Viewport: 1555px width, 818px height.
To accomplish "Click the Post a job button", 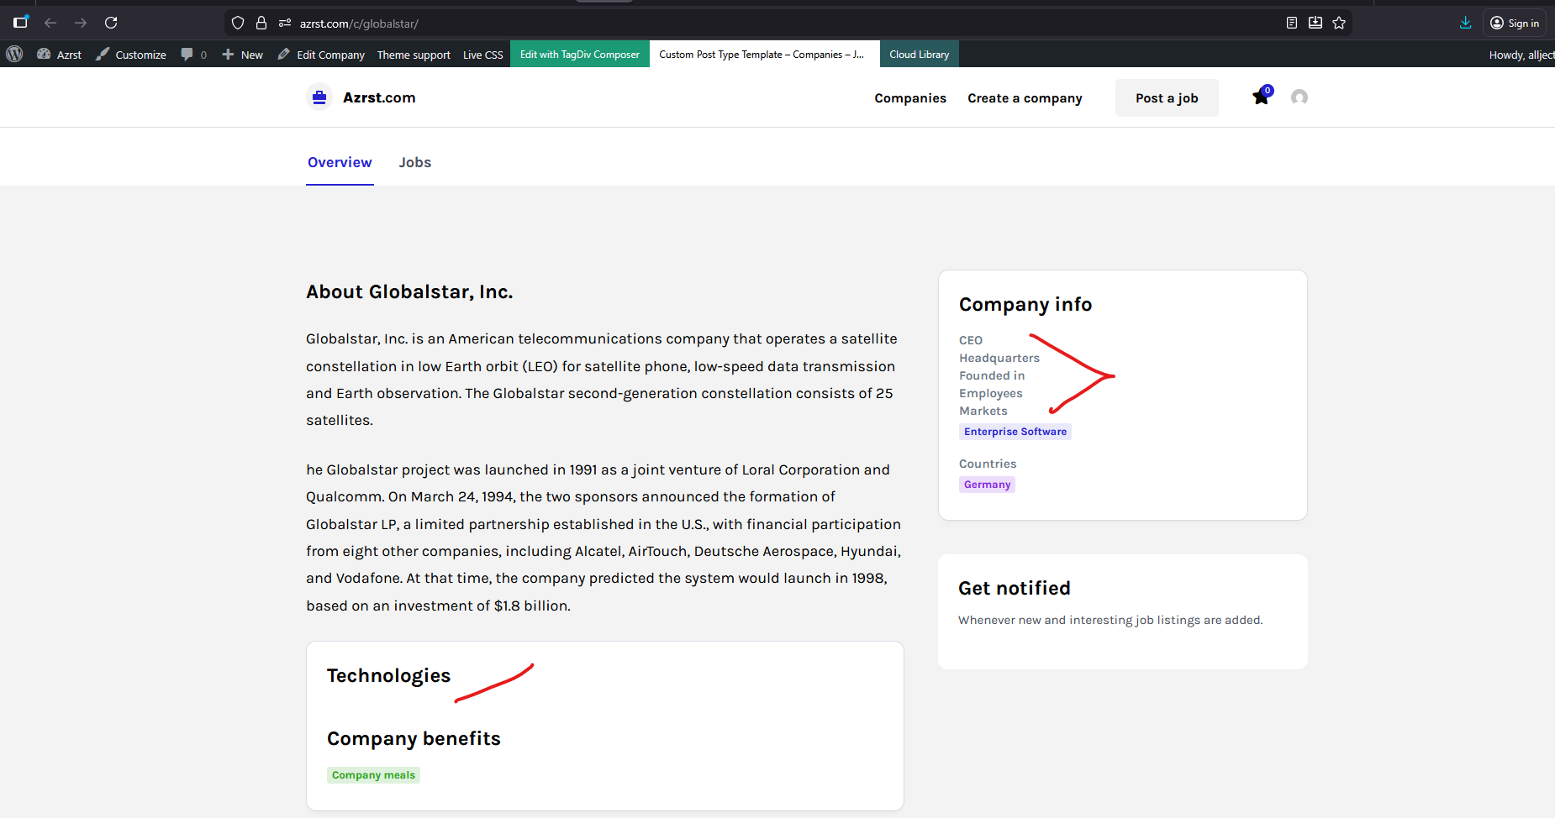I will (x=1167, y=98).
